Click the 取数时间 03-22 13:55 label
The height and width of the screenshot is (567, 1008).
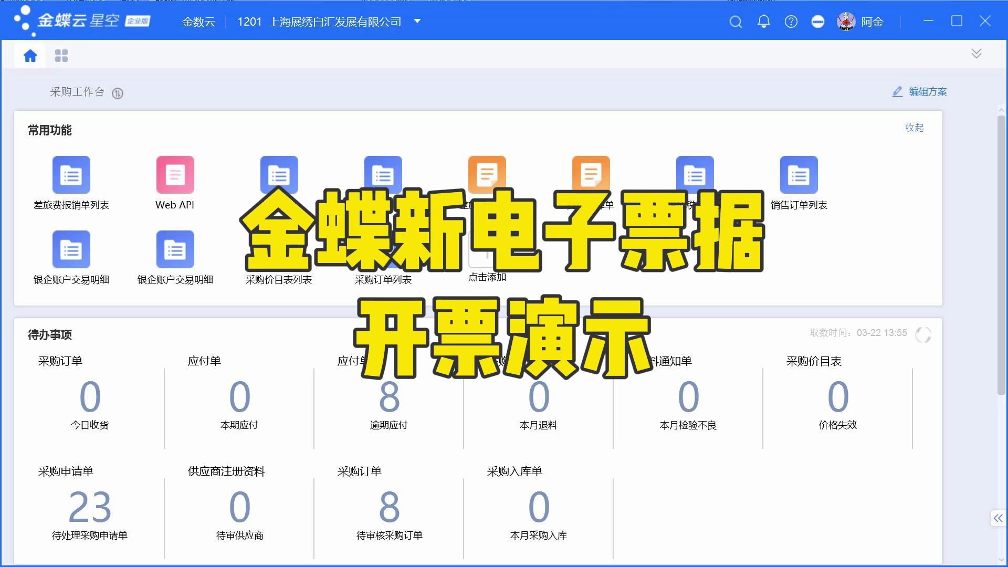pyautogui.click(x=858, y=333)
